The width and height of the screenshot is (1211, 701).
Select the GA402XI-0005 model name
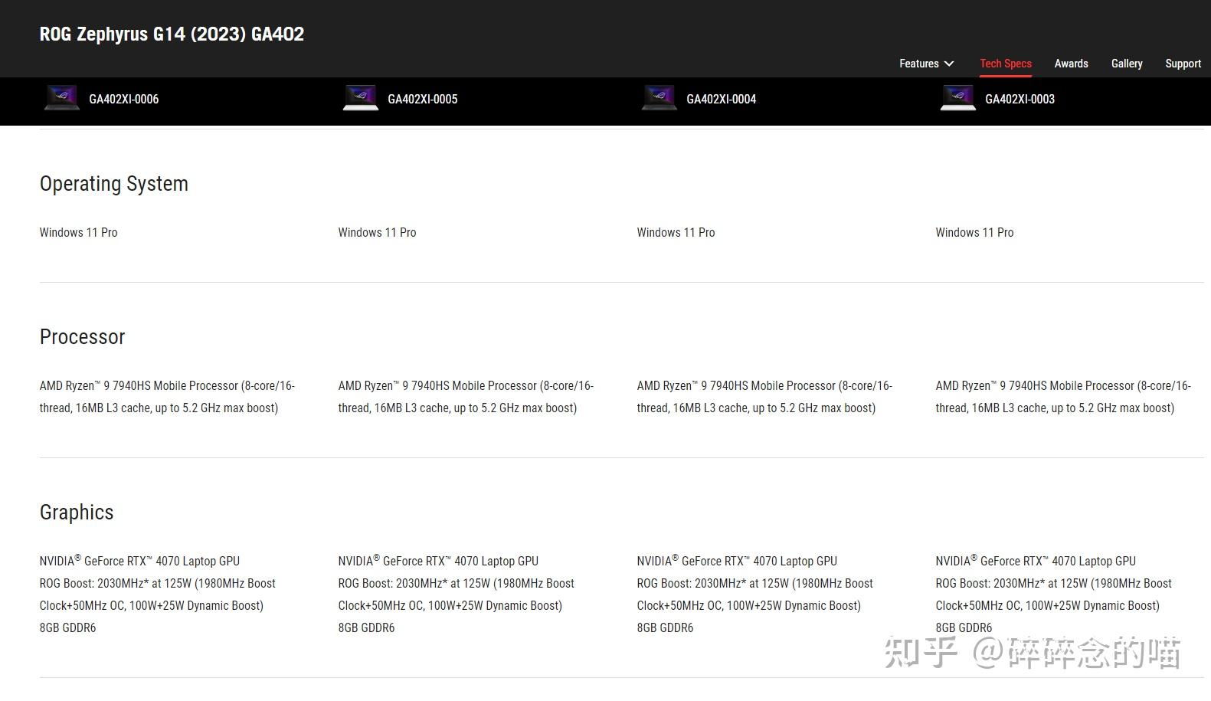coord(423,99)
